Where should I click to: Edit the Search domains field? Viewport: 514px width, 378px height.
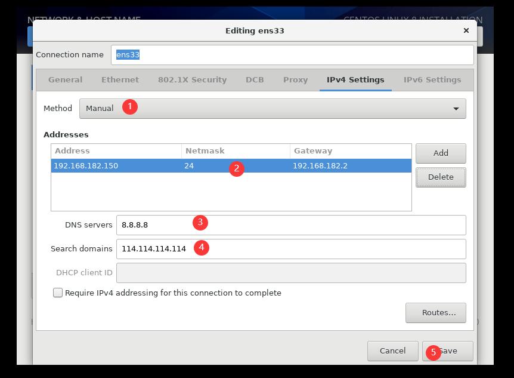click(x=292, y=249)
